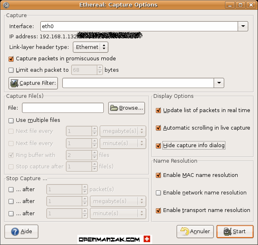
Task: Click the blue question mark Aide icon
Action: coord(15,232)
